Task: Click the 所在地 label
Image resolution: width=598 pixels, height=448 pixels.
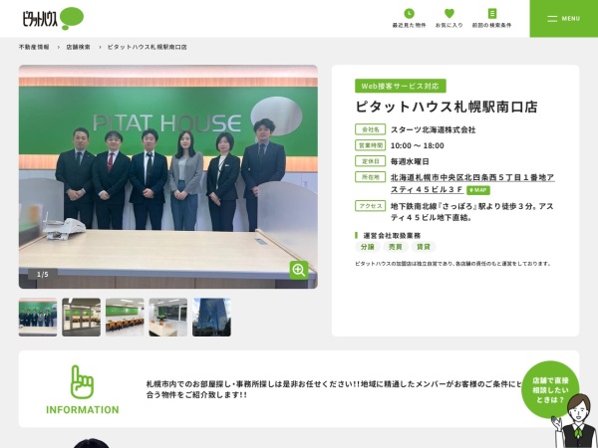Action: pos(371,177)
